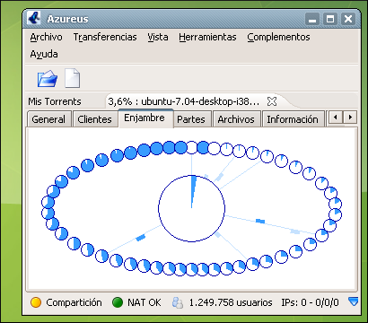Close the ubuntu-7.04-desktop tab

272,101
